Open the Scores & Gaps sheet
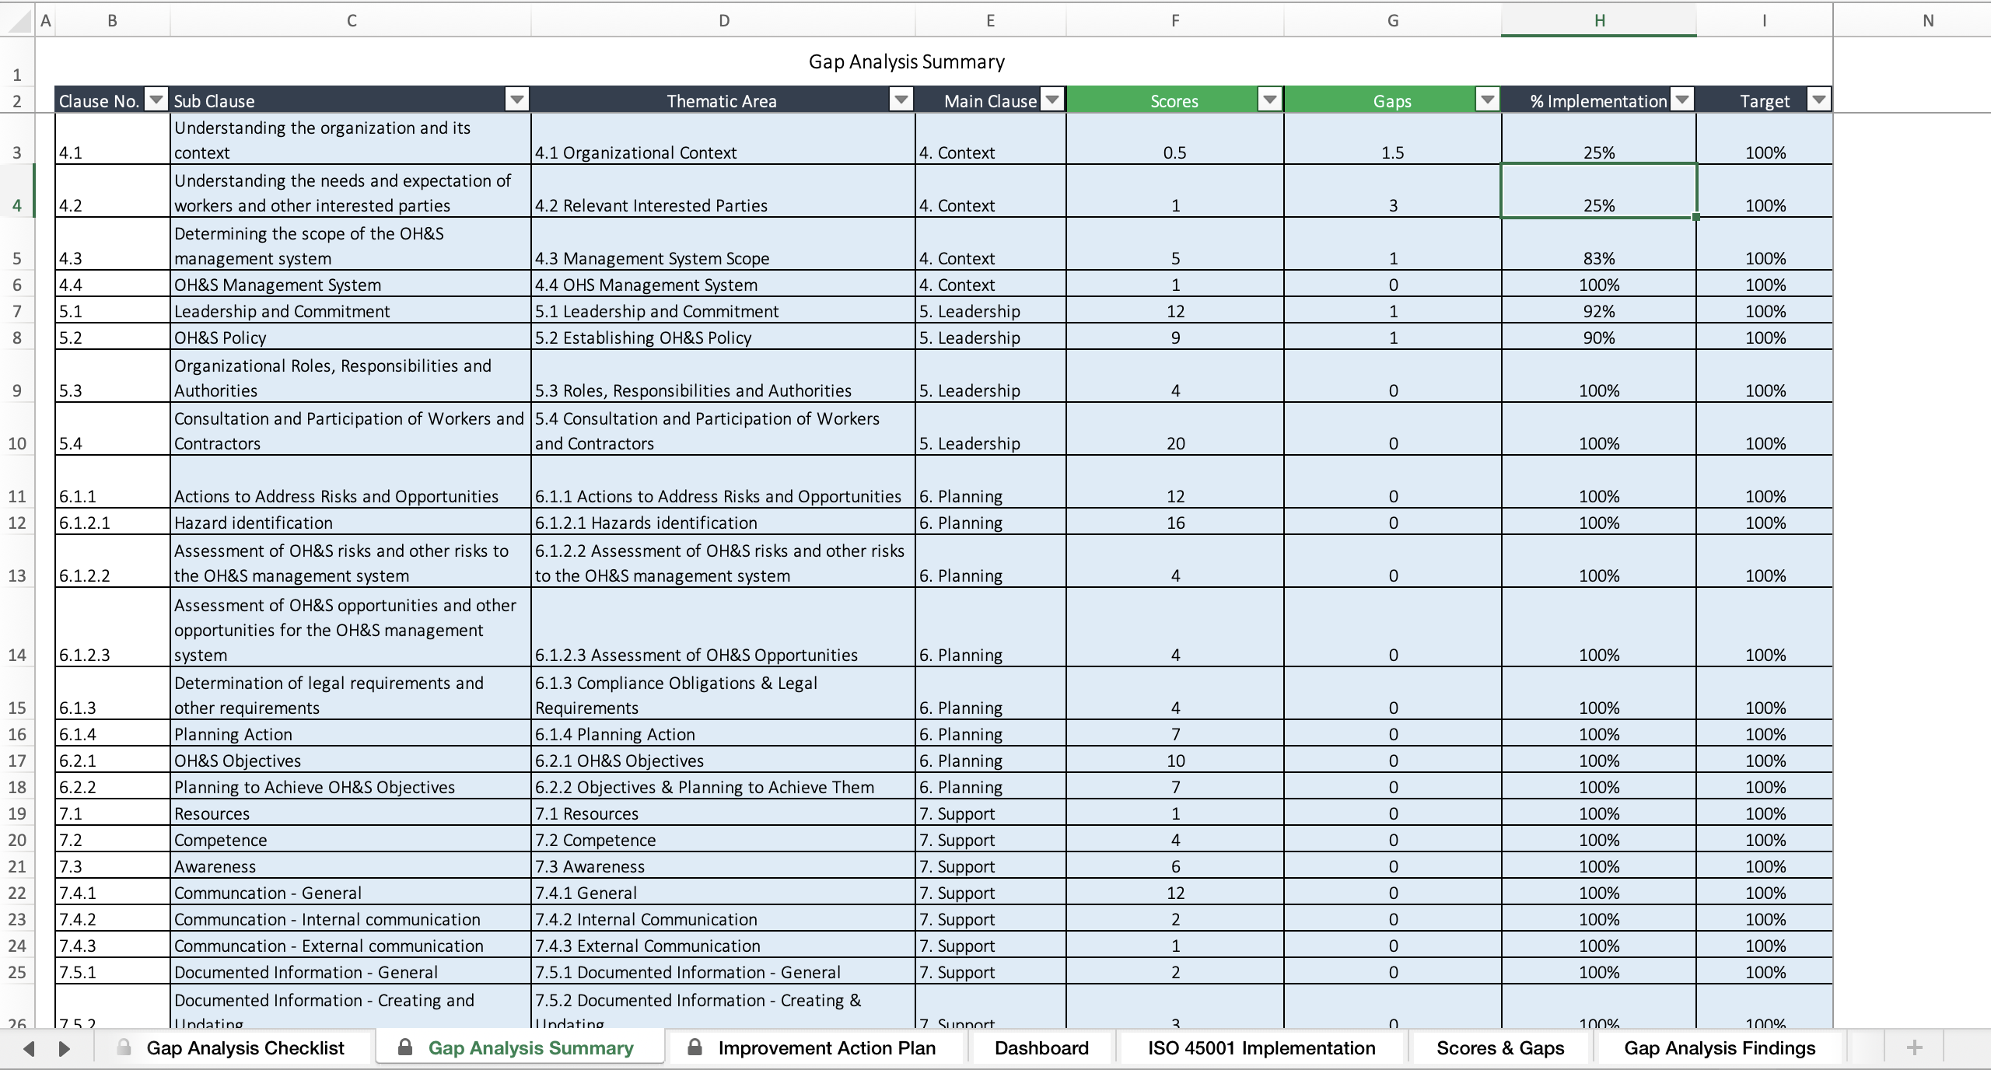The height and width of the screenshot is (1070, 1991). pos(1500,1047)
